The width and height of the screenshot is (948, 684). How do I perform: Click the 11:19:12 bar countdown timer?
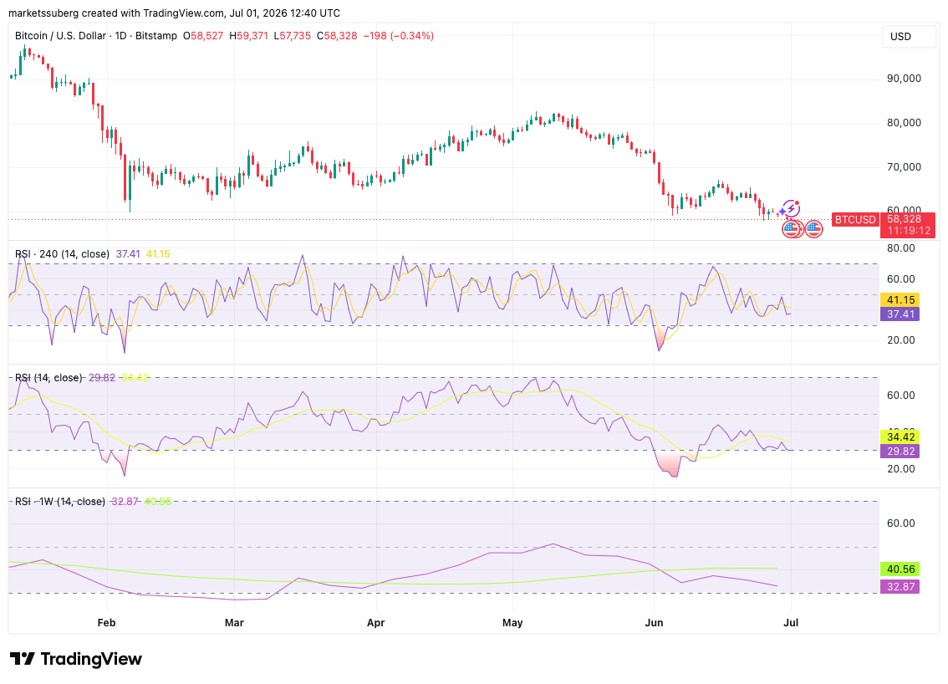[909, 231]
